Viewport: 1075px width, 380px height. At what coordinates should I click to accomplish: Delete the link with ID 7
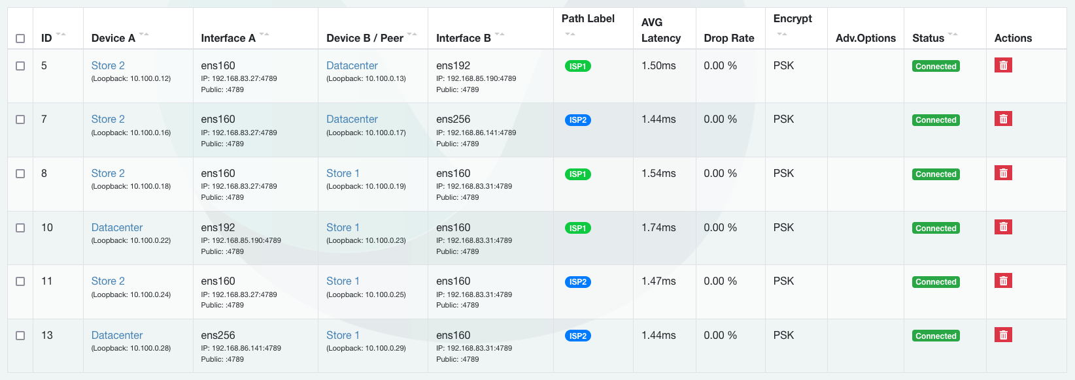(x=1003, y=119)
